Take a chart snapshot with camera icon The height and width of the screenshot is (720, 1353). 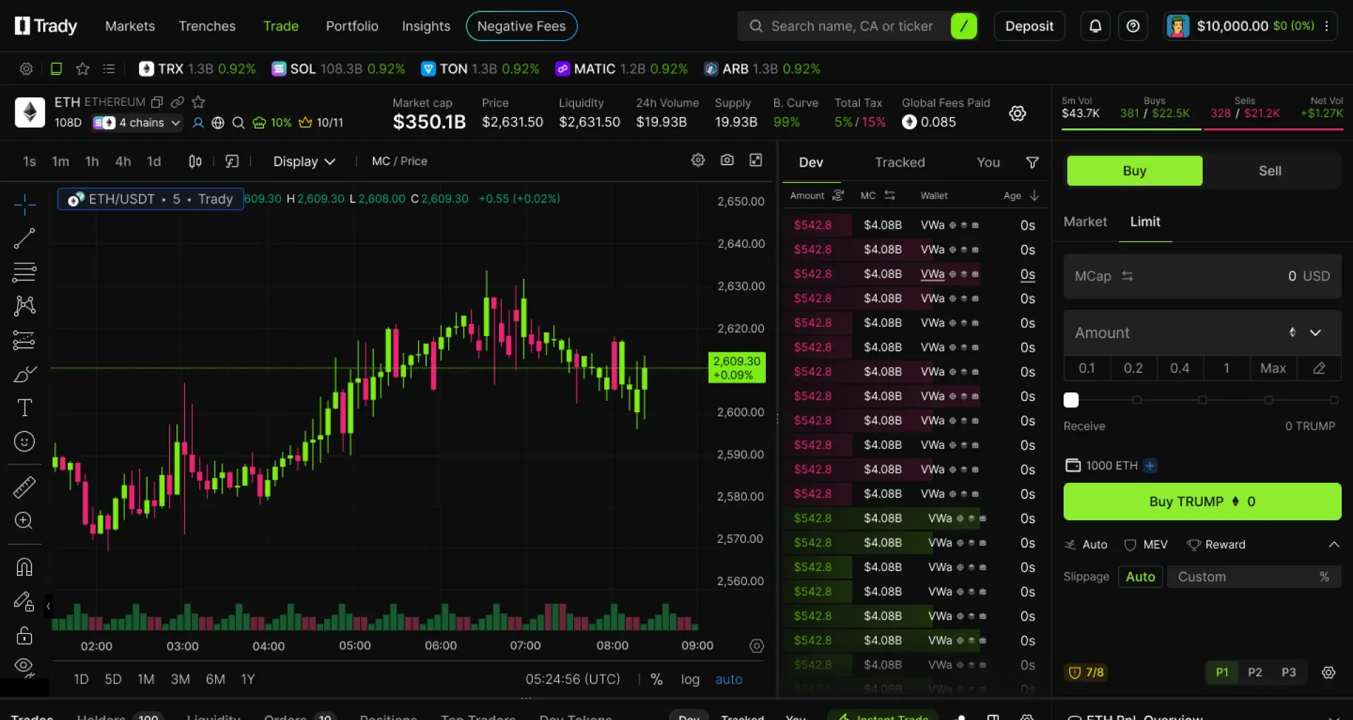coord(727,160)
